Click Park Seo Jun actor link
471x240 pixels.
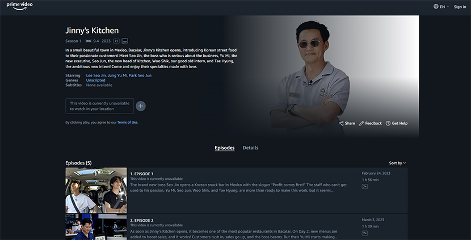click(140, 75)
